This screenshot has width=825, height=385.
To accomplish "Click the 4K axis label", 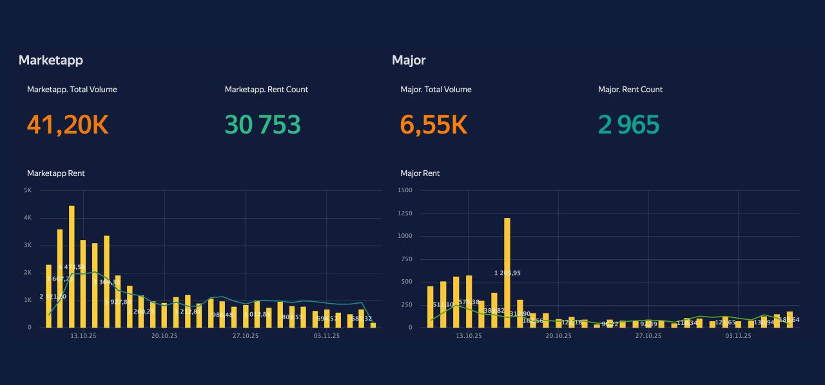I will point(28,218).
